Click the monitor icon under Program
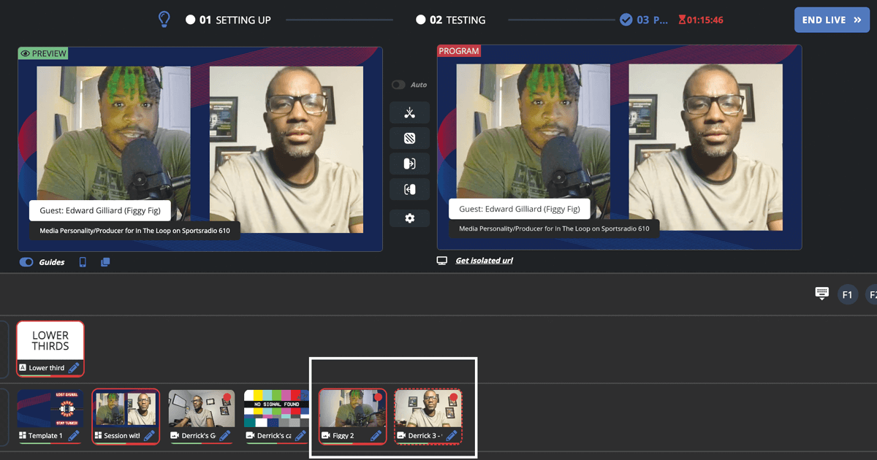This screenshot has height=460, width=877. (x=442, y=261)
